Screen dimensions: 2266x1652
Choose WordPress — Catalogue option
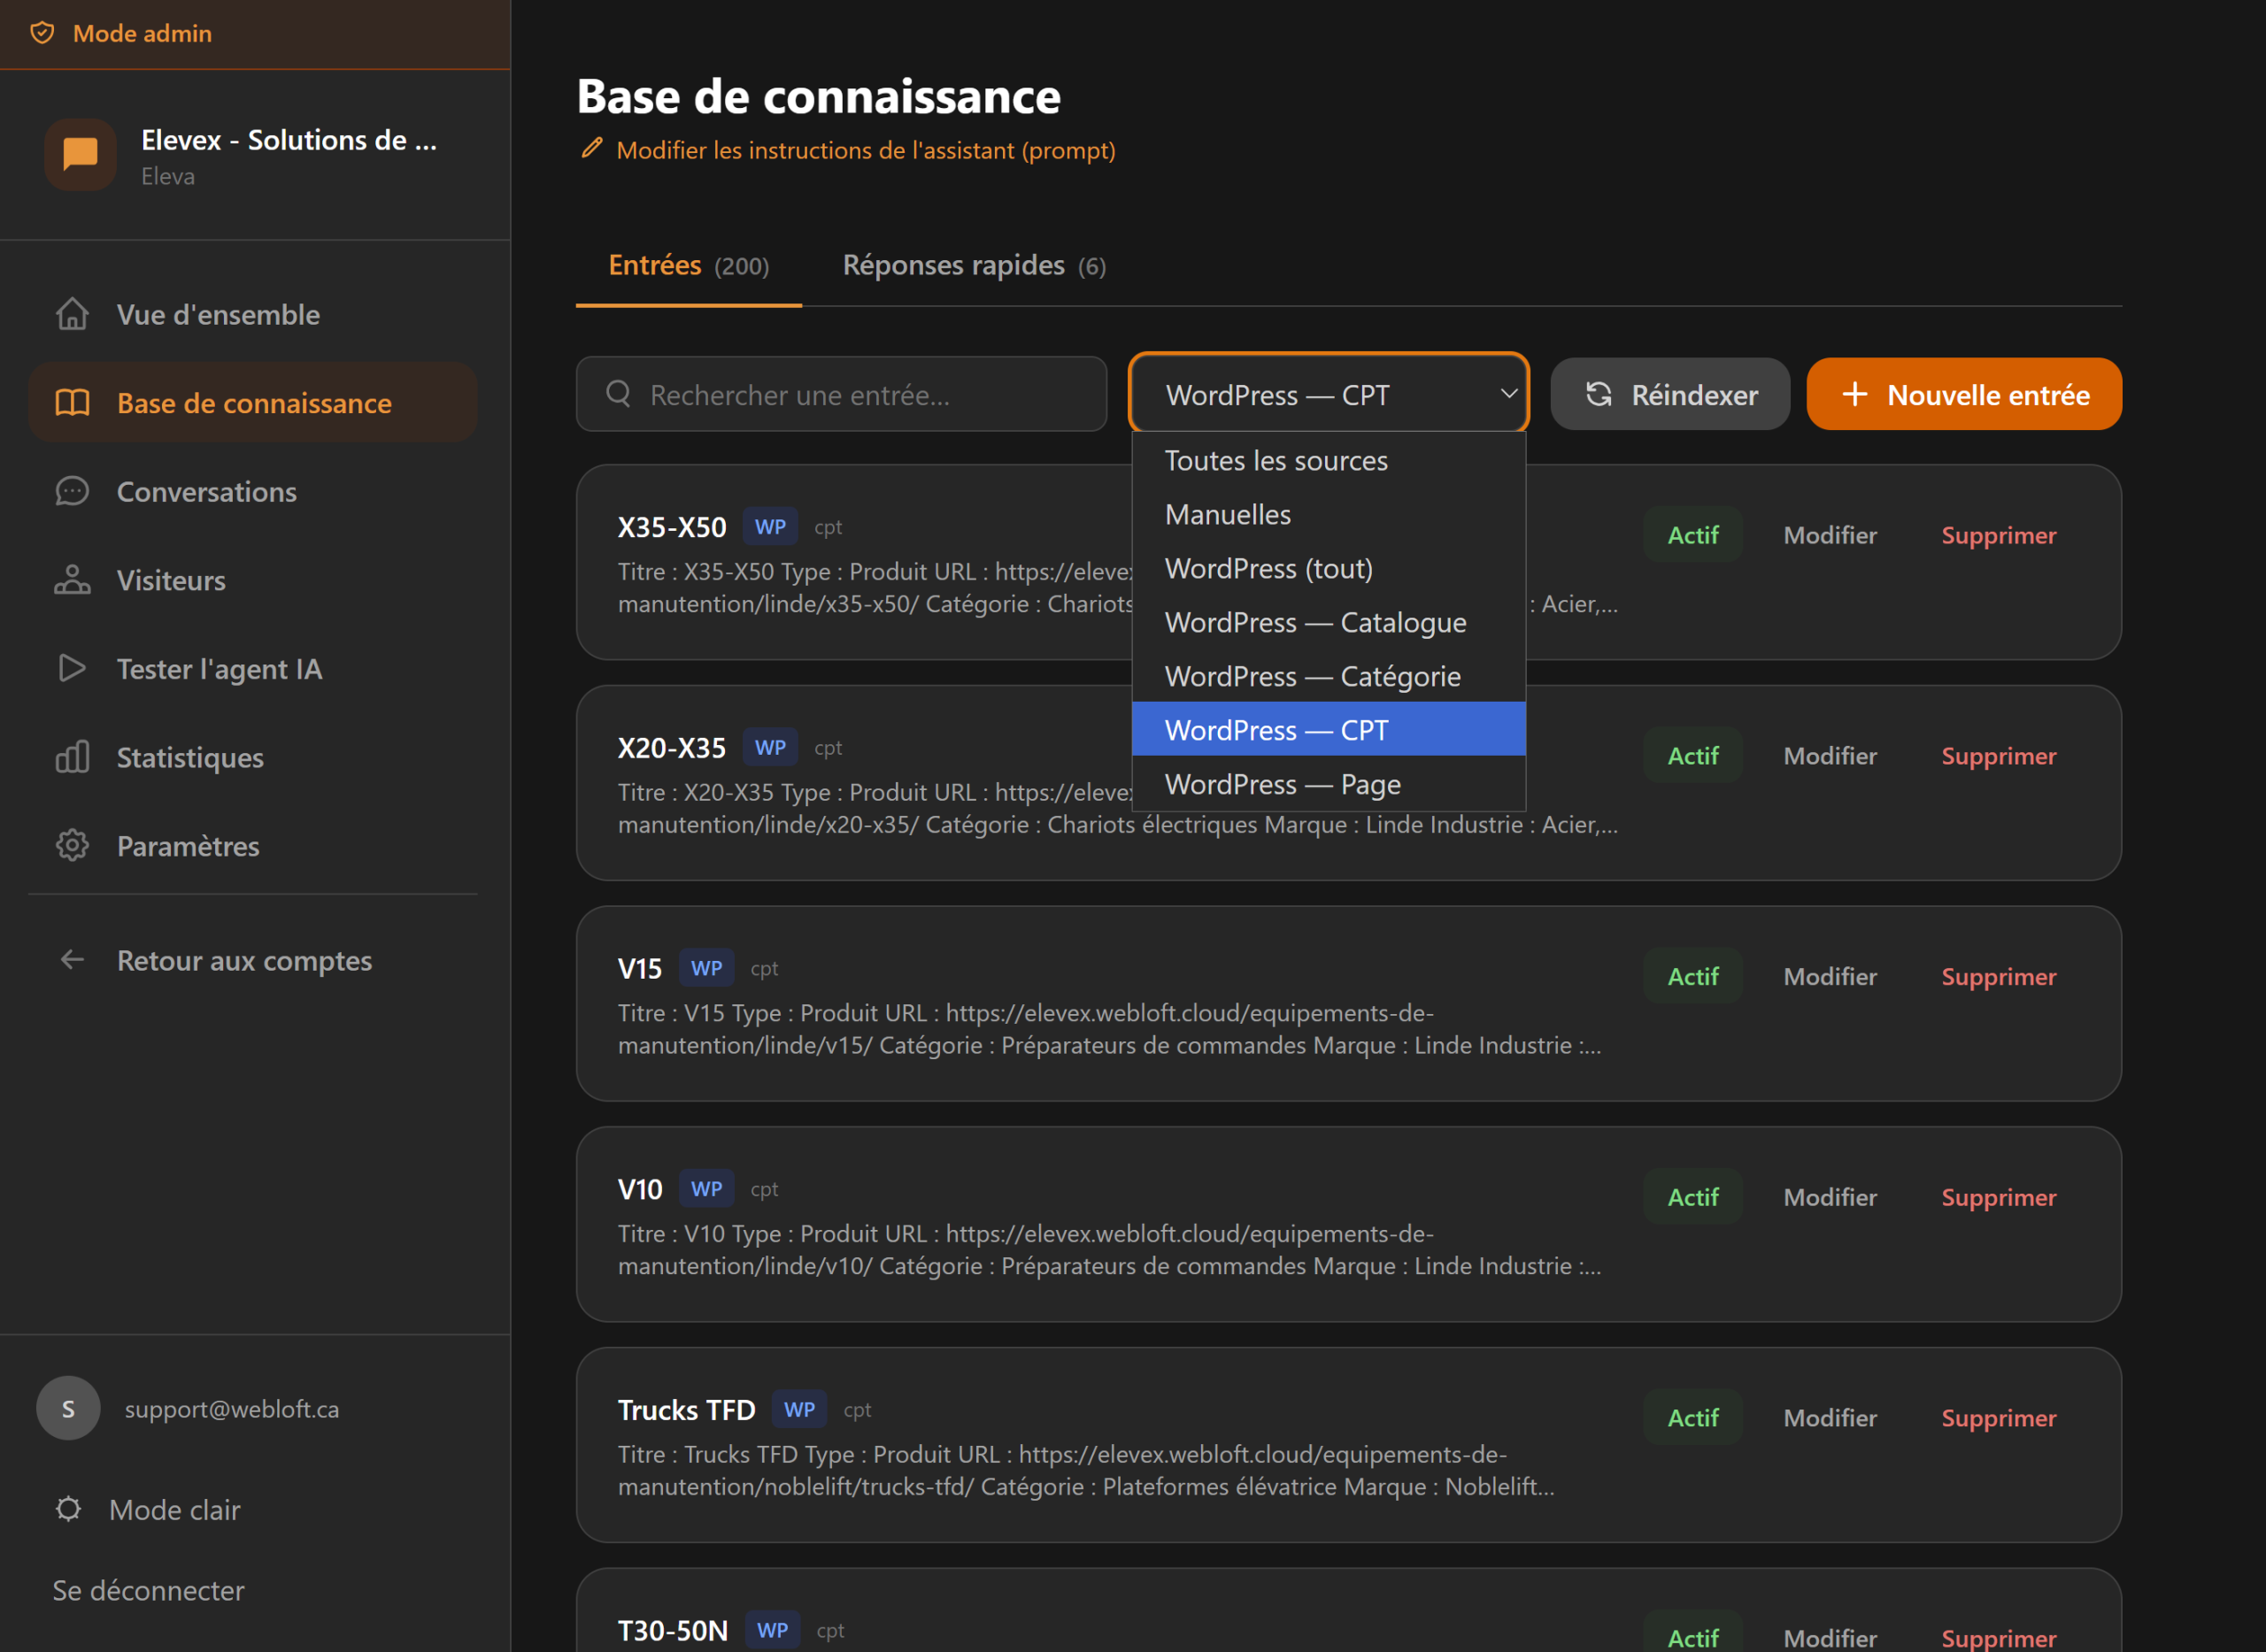tap(1329, 622)
